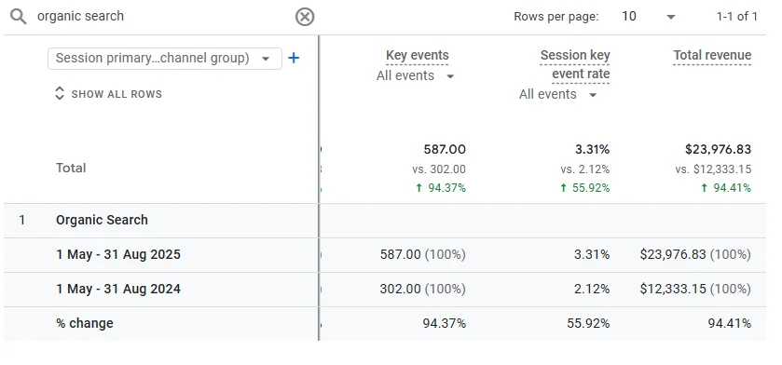Clear the organic search query

[x=305, y=17]
